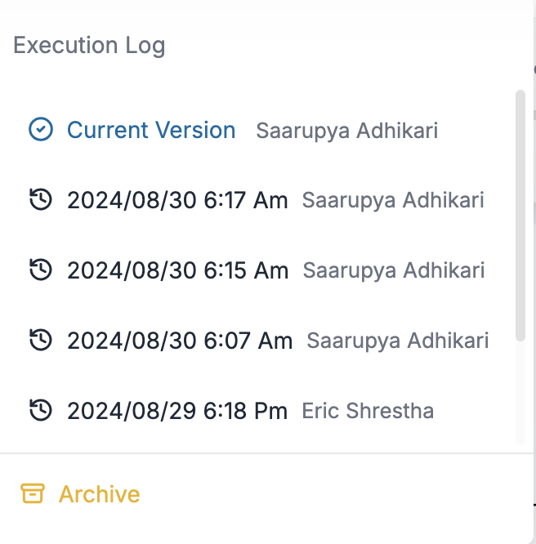Open the 2024/08/30 6:17 Am version
The width and height of the screenshot is (536, 544).
tap(177, 200)
